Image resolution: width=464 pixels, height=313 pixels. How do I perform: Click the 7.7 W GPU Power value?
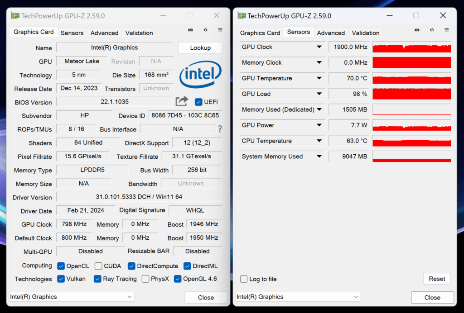pos(349,125)
